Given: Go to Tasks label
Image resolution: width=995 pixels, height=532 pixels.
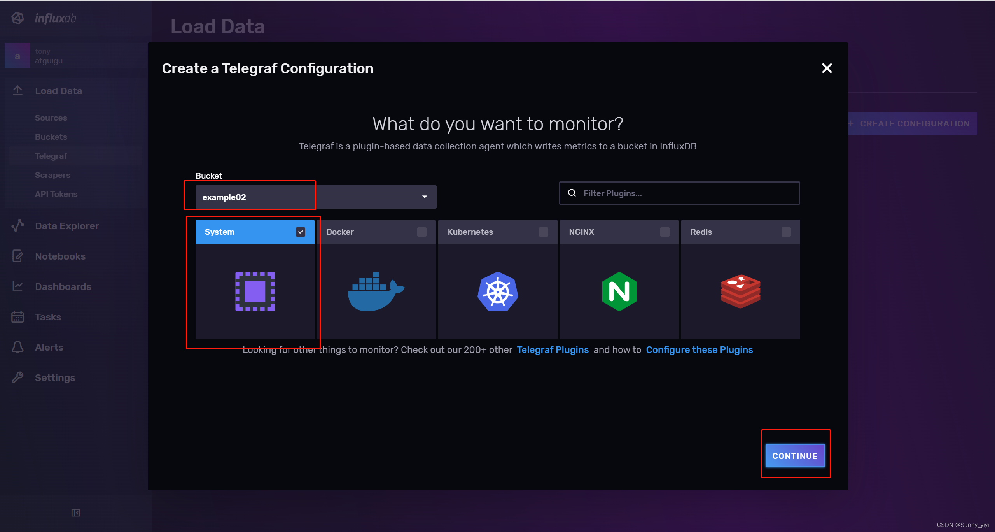Looking at the screenshot, I should pyautogui.click(x=48, y=317).
